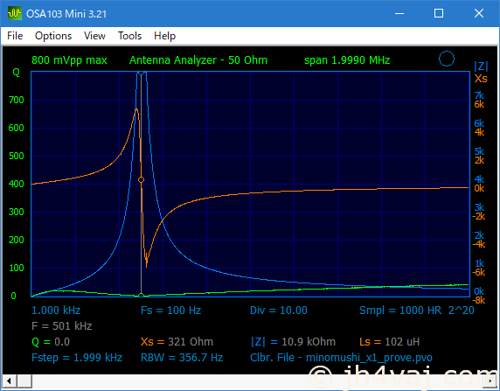
Task: Open the Help menu
Action: (x=165, y=36)
